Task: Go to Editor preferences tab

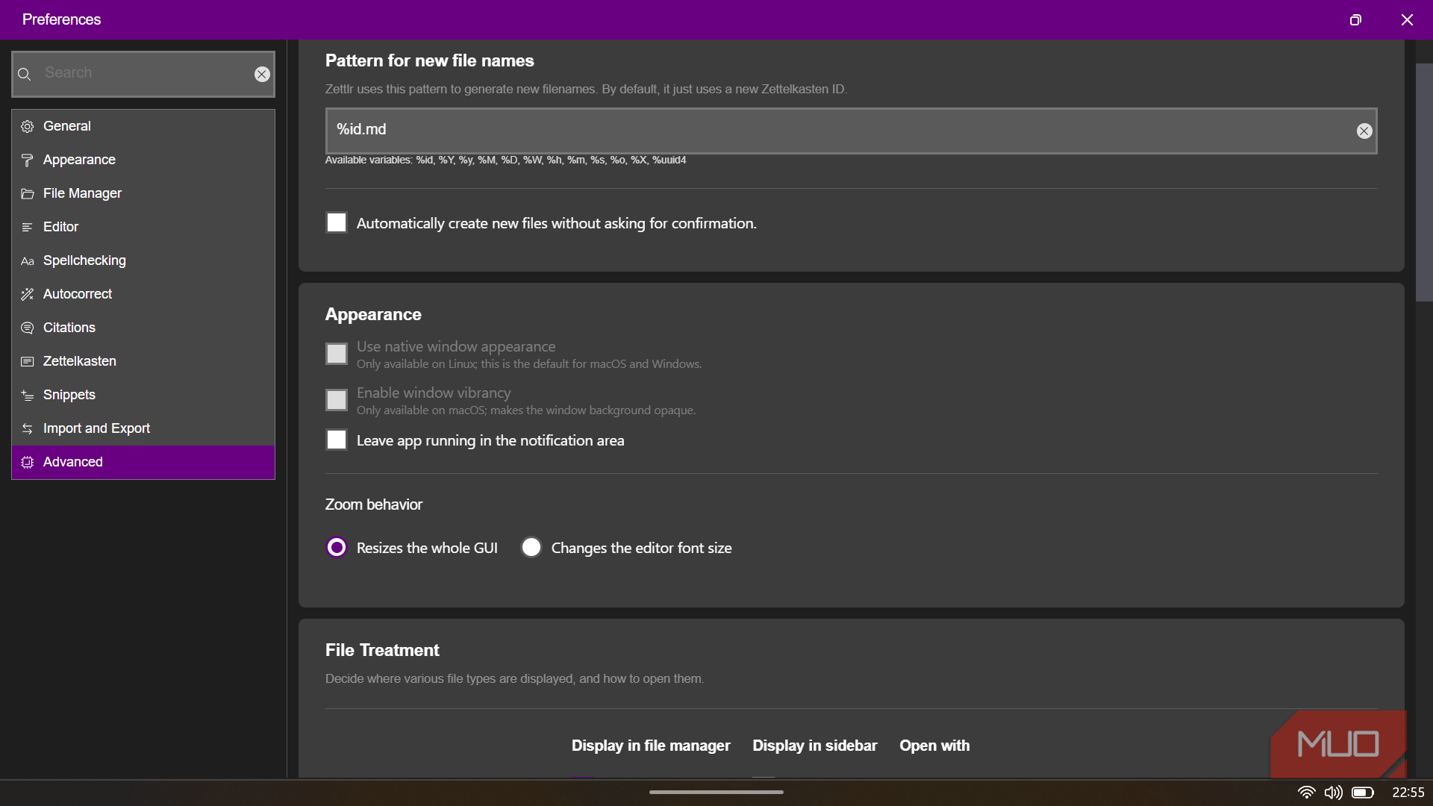Action: pos(143,227)
